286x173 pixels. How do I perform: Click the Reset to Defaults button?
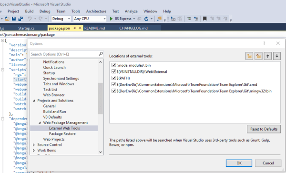coord(264,129)
